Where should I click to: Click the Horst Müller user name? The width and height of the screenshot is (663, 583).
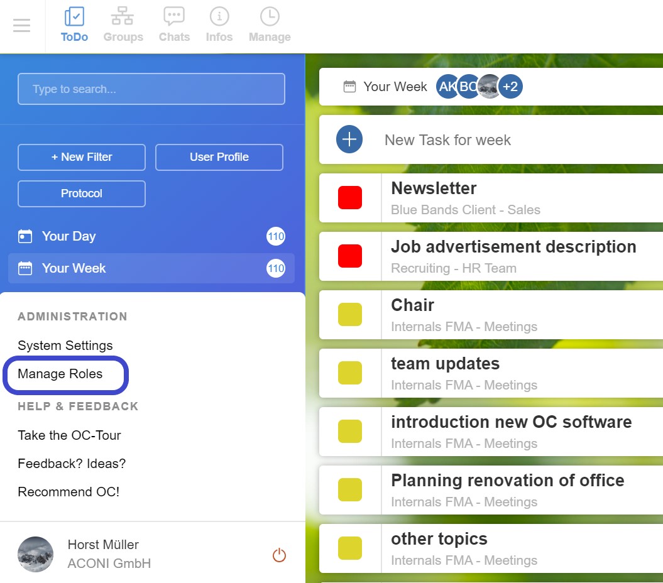(103, 545)
